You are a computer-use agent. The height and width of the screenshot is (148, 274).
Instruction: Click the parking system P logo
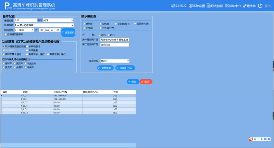click(7, 6)
